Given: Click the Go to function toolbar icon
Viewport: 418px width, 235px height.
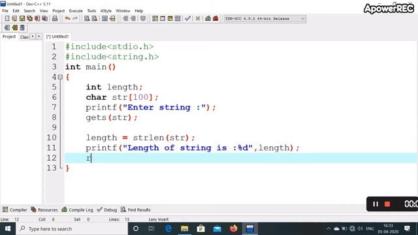Looking at the screenshot, I should click(x=104, y=18).
